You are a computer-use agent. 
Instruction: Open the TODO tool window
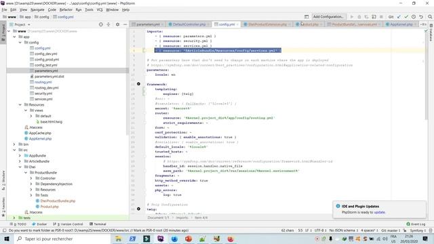pyautogui.click(x=18, y=224)
